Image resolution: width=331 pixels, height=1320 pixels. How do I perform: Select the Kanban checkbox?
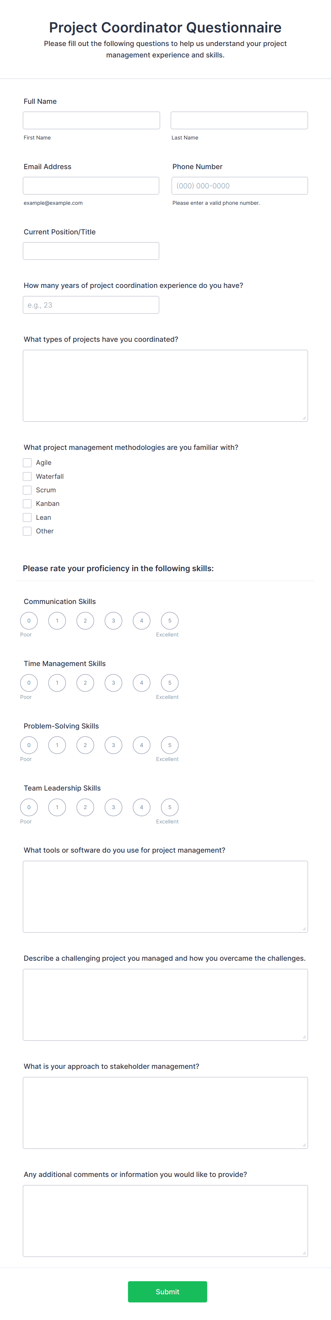(x=27, y=504)
